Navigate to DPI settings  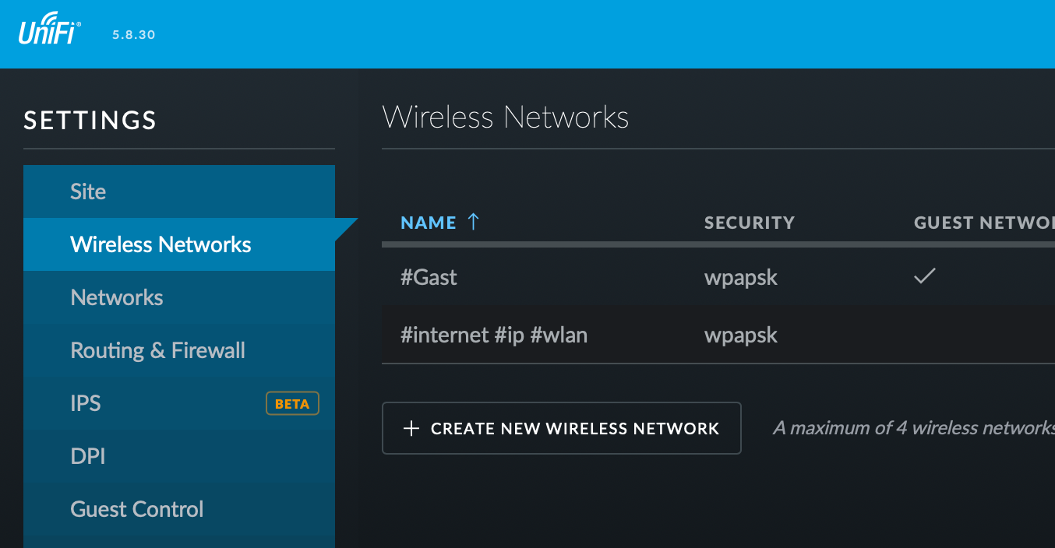(87, 456)
